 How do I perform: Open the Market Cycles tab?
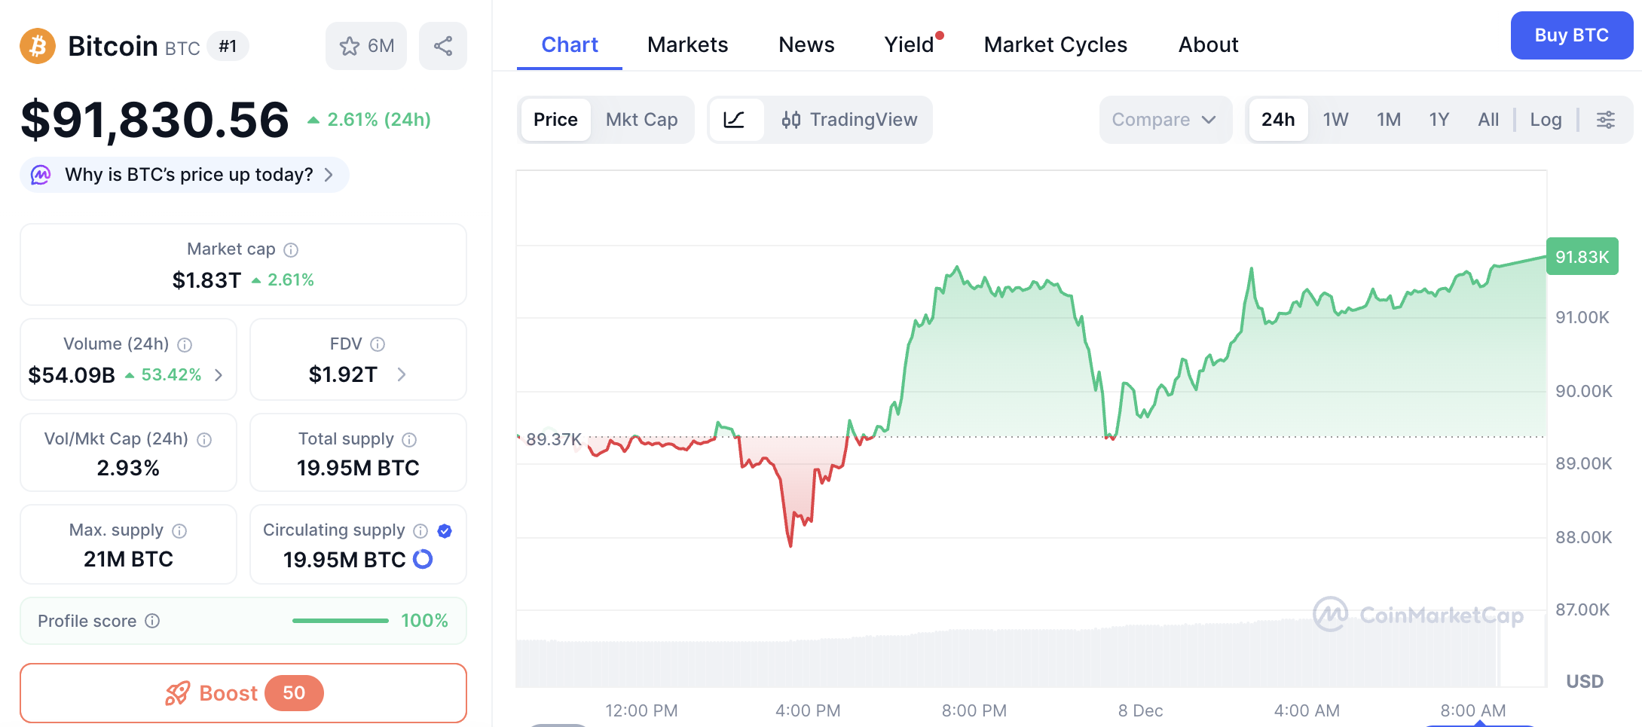coord(1054,44)
